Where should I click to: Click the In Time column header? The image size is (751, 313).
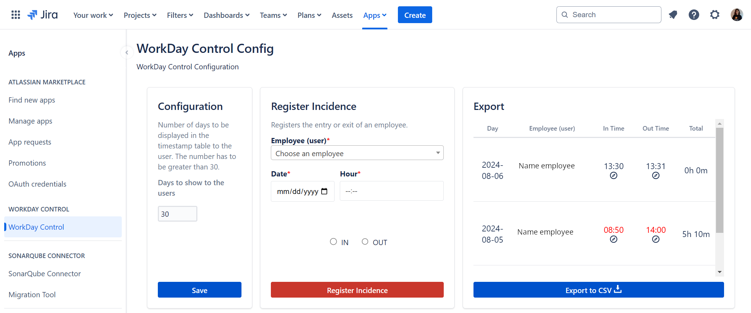tap(613, 128)
